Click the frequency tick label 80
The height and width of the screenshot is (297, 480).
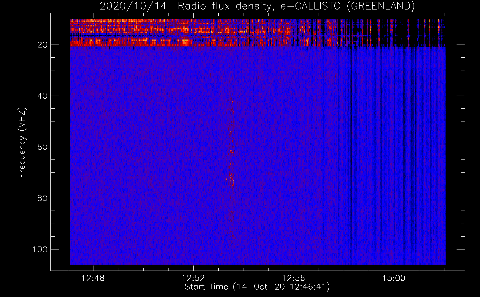[42, 198]
